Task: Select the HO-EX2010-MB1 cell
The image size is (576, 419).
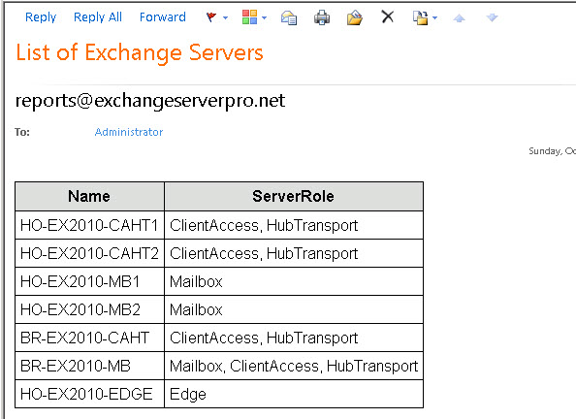Action: pos(89,281)
